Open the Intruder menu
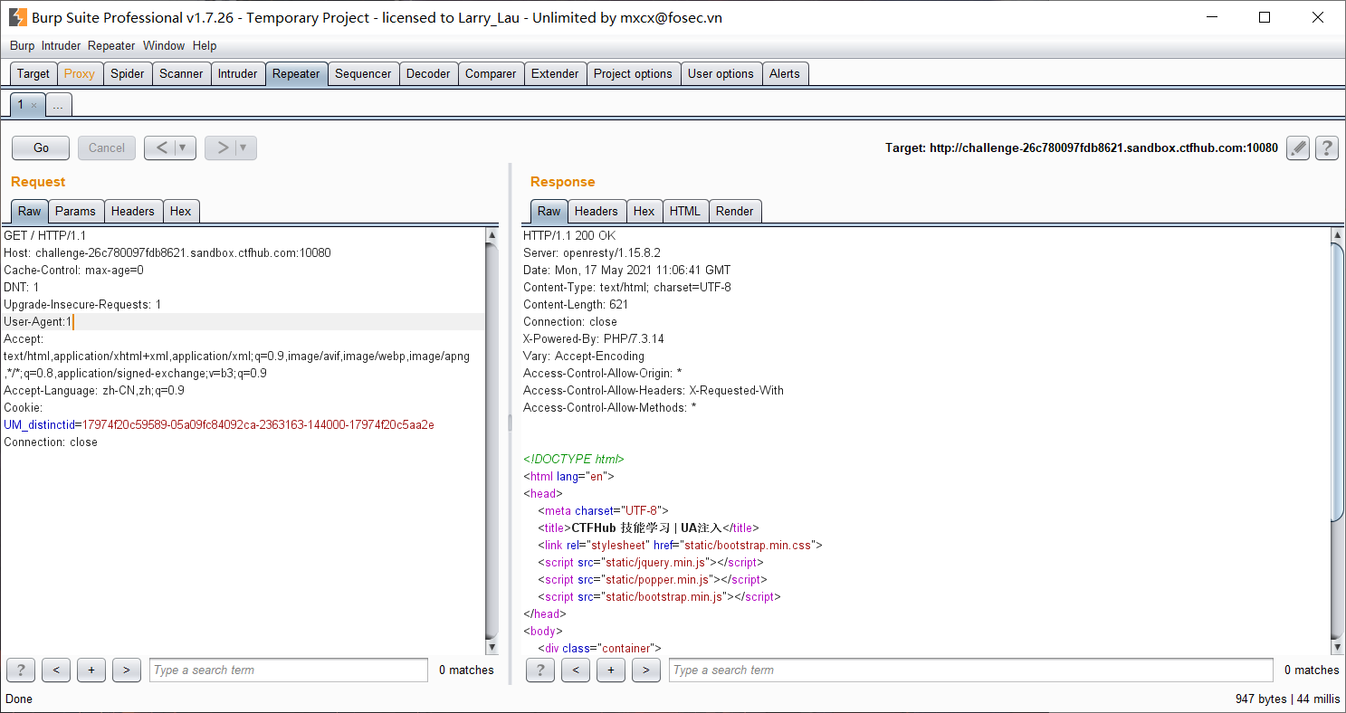This screenshot has width=1346, height=713. point(61,45)
